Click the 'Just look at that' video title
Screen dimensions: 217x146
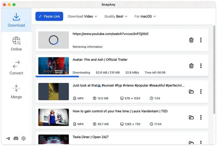coord(128,85)
